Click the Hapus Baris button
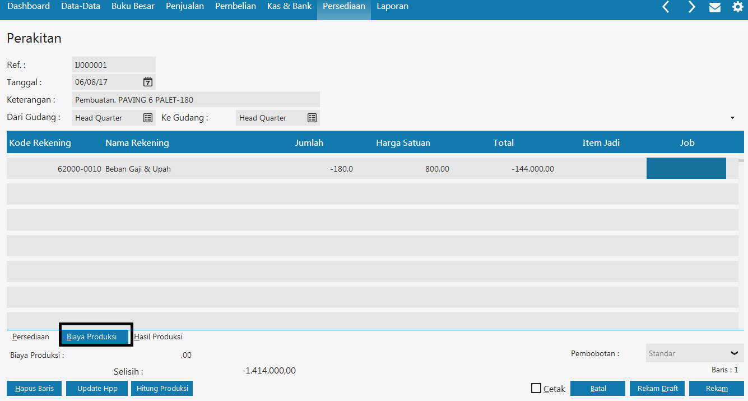748x401 pixels. 34,388
